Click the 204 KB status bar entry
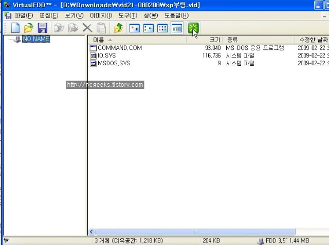Viewport: 329px width, 245px height. (x=211, y=241)
